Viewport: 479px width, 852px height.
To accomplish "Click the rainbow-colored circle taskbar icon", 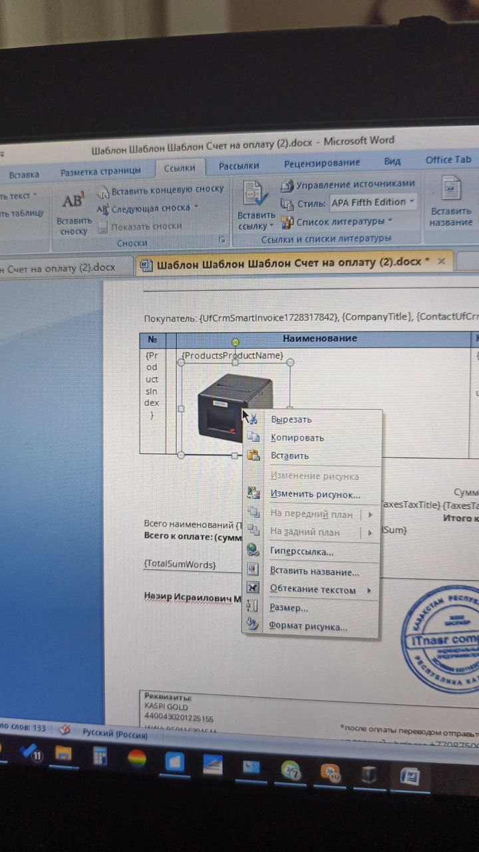I will point(137,759).
